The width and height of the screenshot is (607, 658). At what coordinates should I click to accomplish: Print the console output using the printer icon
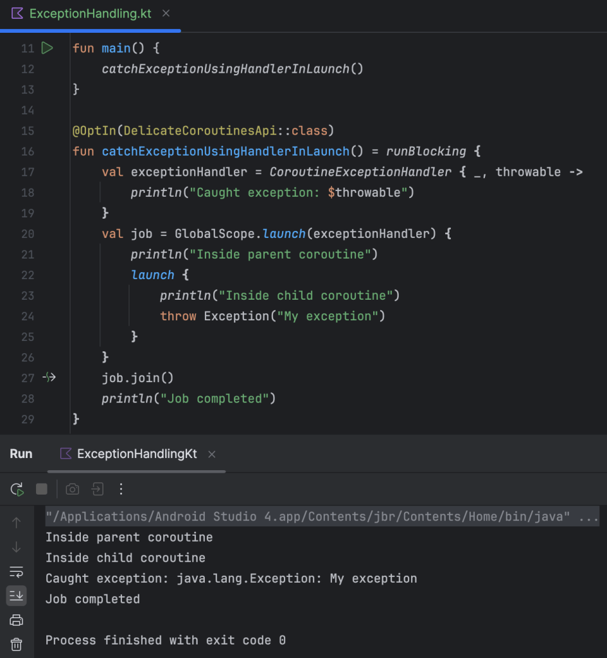[17, 620]
